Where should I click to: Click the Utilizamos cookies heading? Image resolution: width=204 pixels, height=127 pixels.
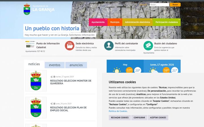(122, 82)
